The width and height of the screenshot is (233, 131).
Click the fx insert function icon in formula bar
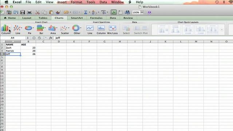51,38
